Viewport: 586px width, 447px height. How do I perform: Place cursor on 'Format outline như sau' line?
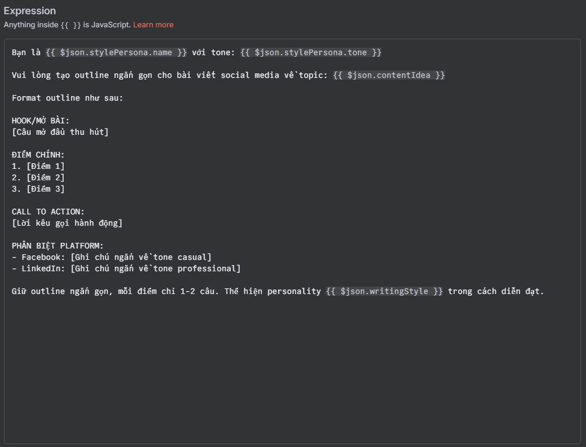coord(67,98)
